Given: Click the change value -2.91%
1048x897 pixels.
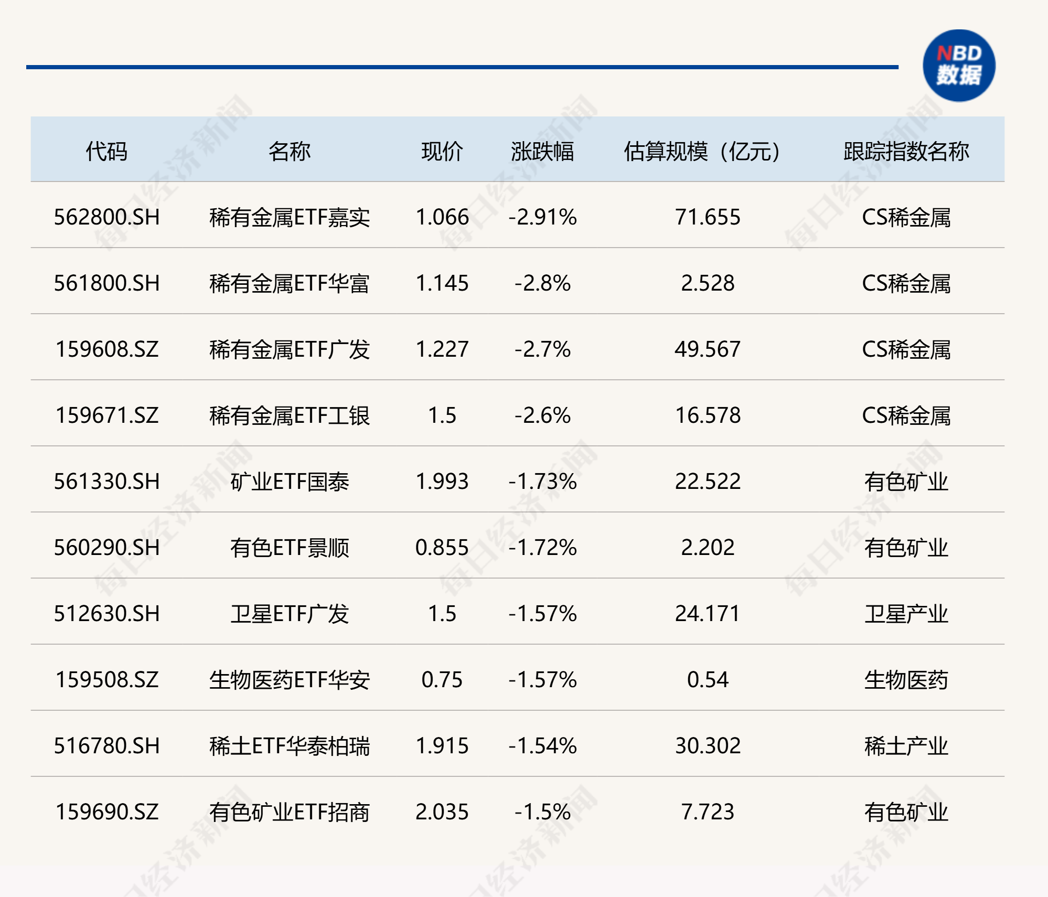Looking at the screenshot, I should 542,217.
